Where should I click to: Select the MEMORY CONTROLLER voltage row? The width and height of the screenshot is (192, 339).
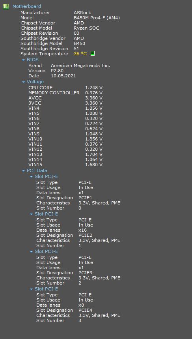[65, 93]
